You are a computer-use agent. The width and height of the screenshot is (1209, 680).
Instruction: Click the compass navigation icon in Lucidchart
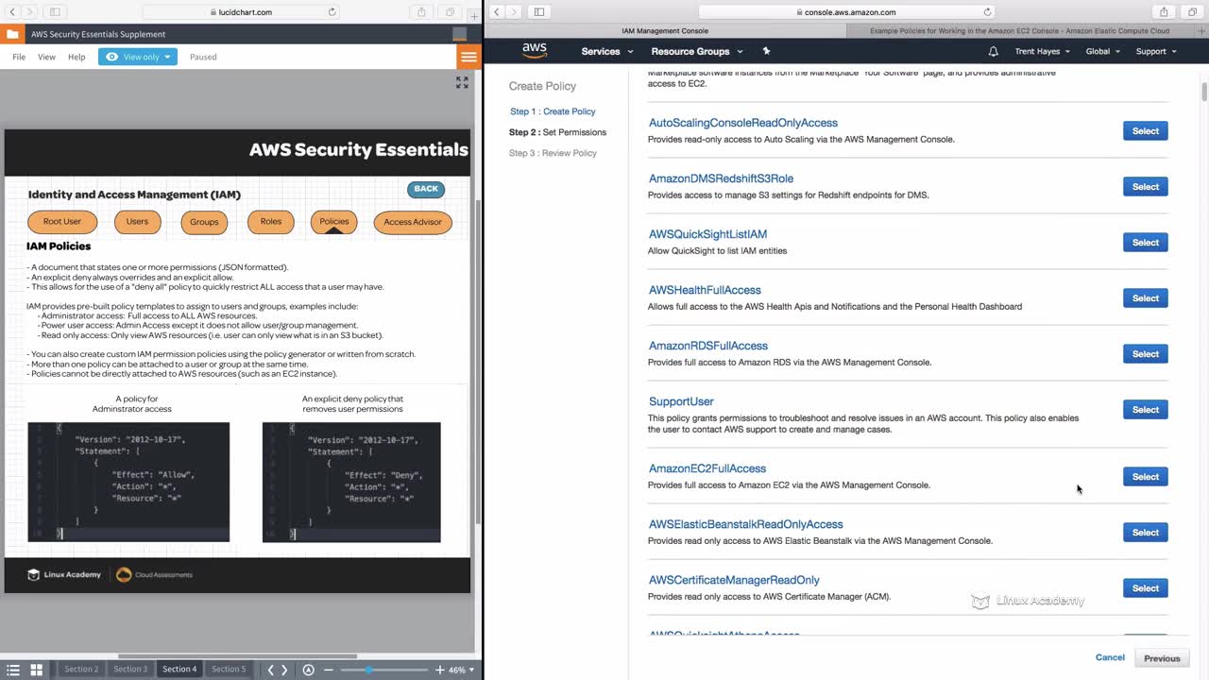click(x=308, y=670)
